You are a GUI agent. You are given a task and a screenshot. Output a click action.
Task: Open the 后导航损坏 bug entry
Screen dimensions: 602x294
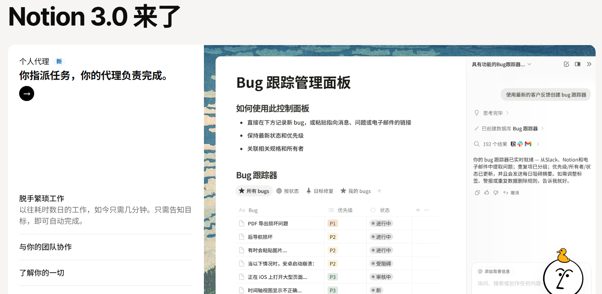pos(260,237)
